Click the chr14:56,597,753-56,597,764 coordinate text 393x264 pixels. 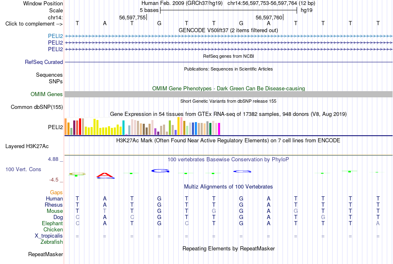tap(262, 3)
